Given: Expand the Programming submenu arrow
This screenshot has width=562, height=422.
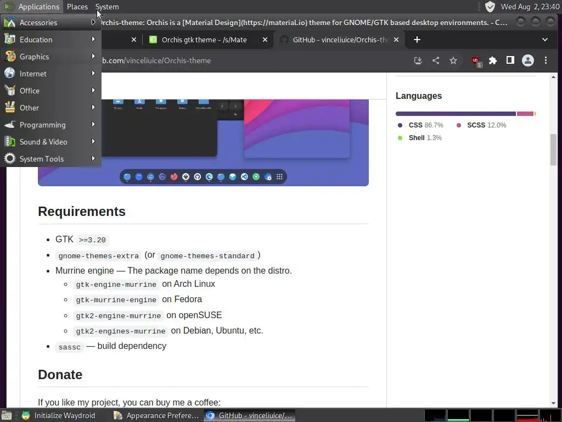Looking at the screenshot, I should click(93, 124).
